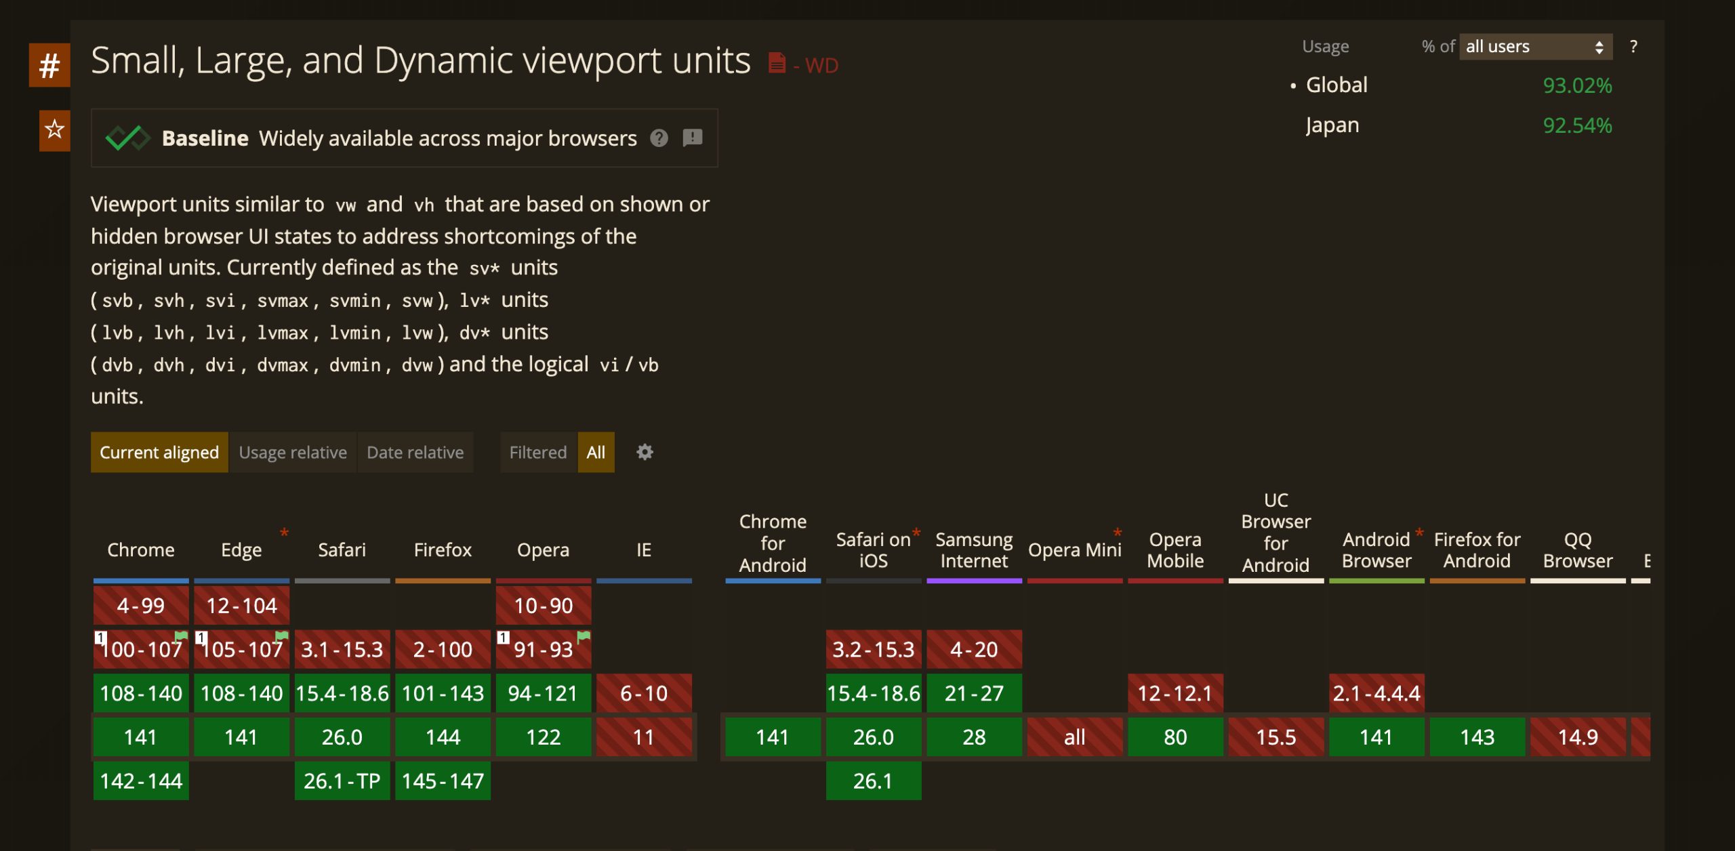Screen dimensions: 1735x851
Task: Select the Current aligned view
Action: click(x=159, y=453)
